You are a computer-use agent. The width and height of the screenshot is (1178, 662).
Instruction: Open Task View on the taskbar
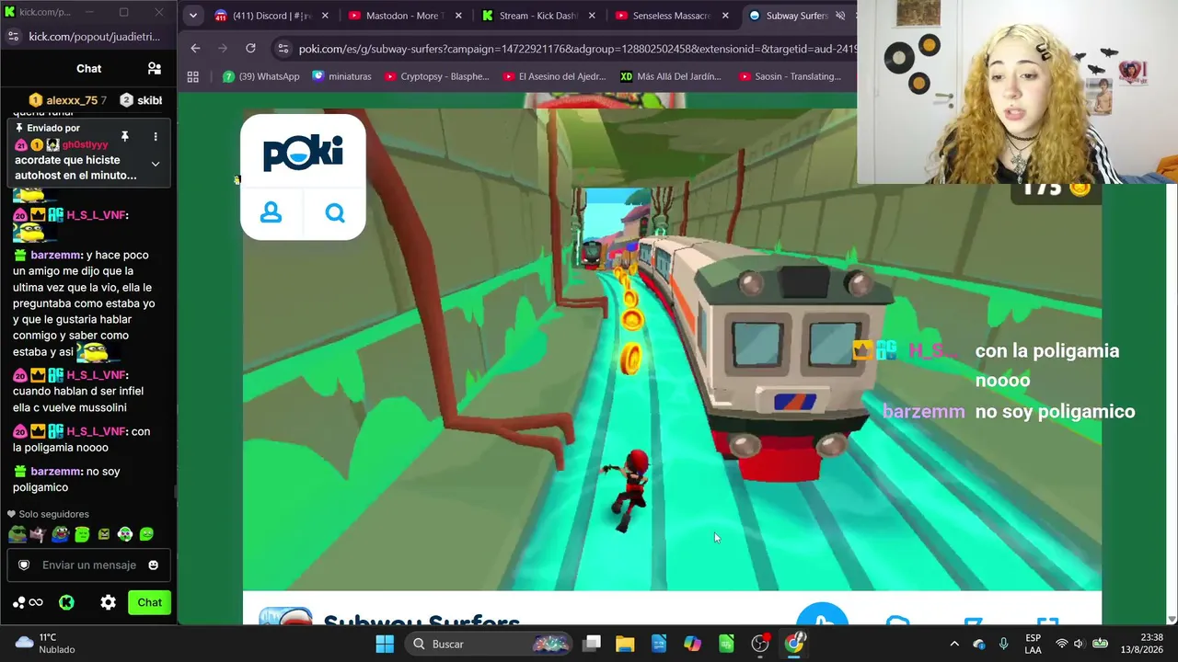[592, 644]
